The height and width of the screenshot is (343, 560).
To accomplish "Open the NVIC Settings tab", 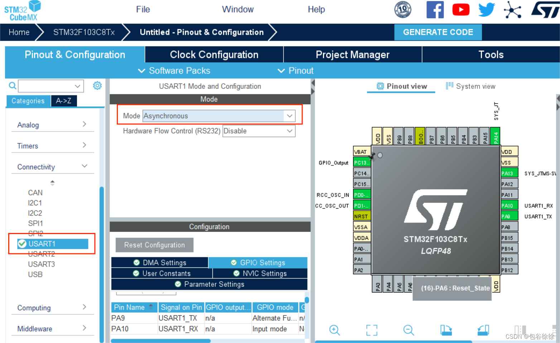I will (x=260, y=273).
